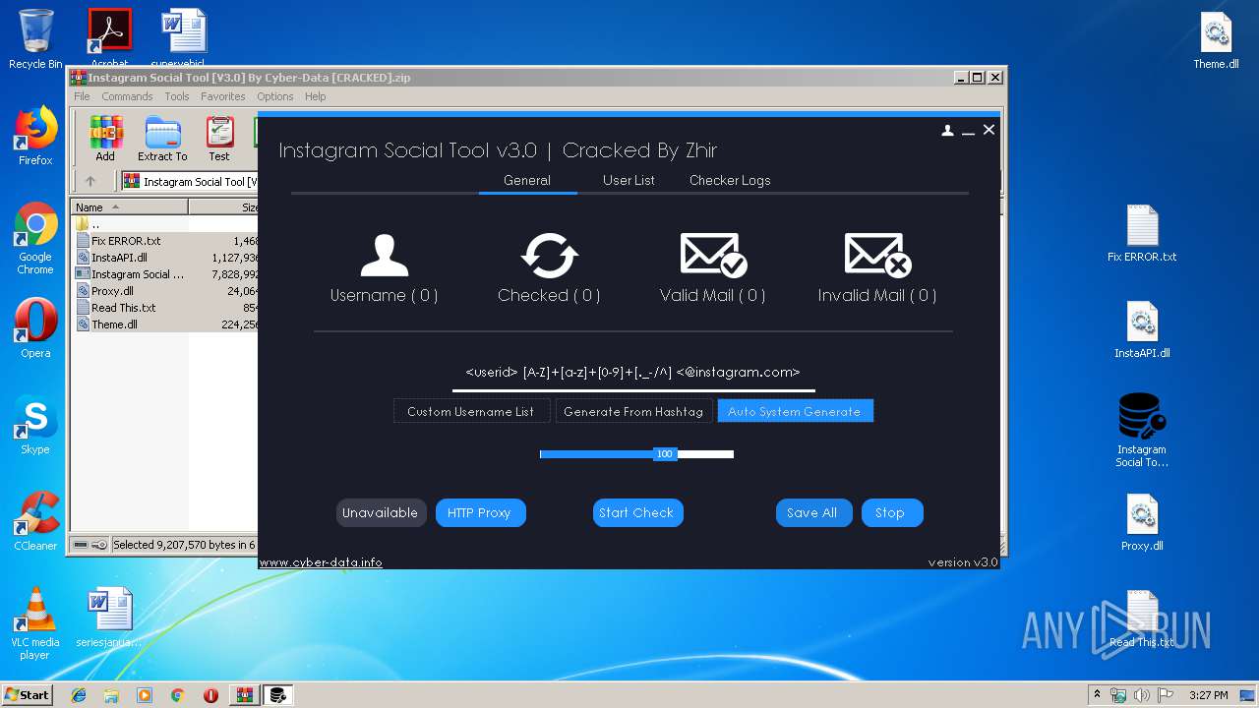
Task: Click Internet Explorer taskbar icon
Action: [x=79, y=695]
